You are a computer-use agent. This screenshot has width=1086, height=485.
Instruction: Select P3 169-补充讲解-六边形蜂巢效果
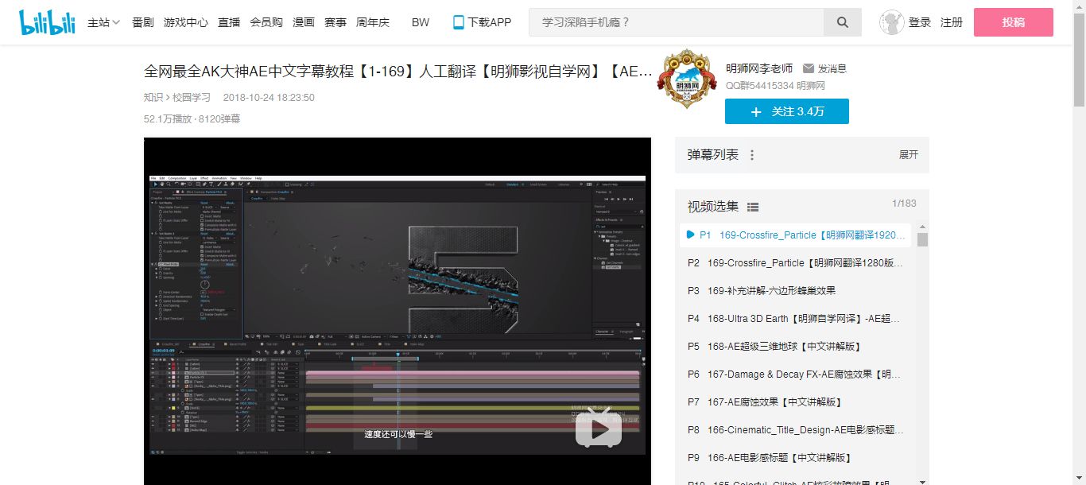(796, 290)
